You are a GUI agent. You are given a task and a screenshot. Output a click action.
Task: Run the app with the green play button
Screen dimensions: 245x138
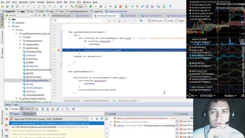91,7
